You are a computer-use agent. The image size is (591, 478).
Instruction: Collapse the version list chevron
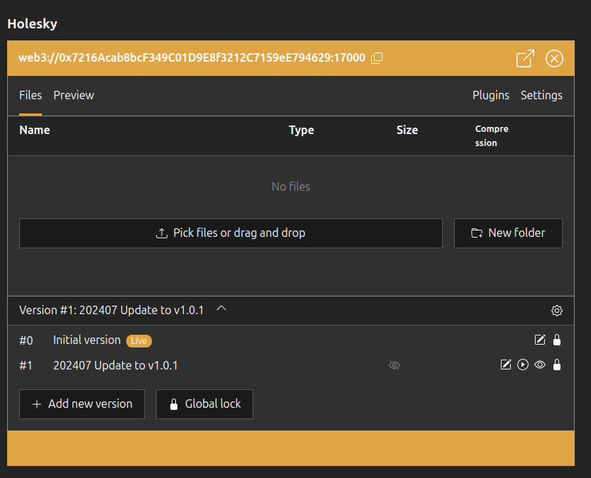coord(221,309)
